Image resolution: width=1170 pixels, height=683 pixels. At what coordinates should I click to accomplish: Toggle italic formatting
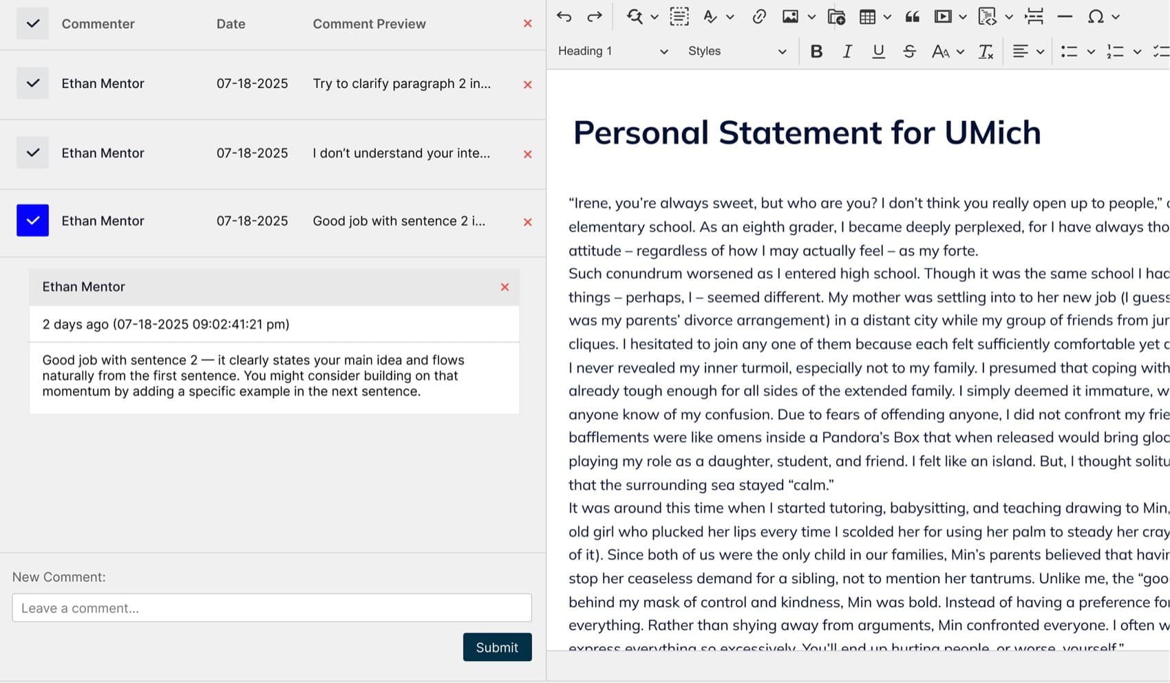(847, 51)
